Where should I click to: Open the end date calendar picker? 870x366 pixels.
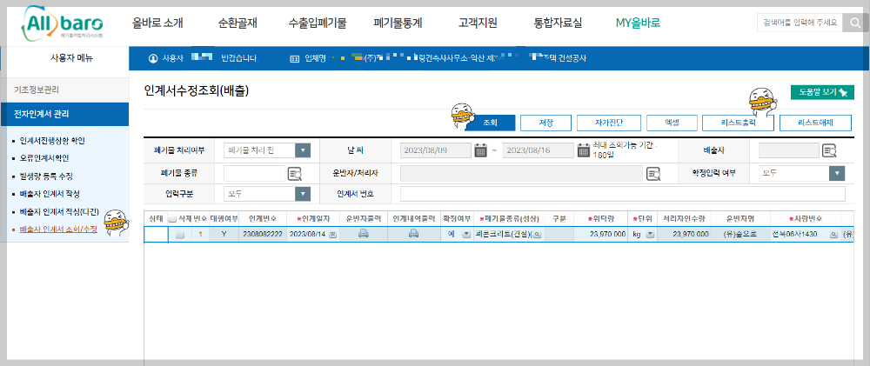coord(583,150)
